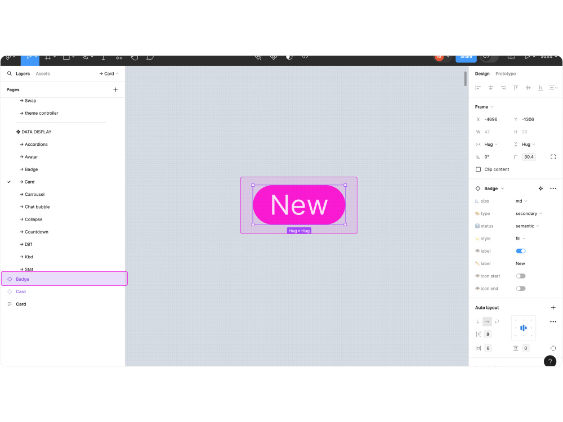This screenshot has height=422, width=563.
Task: Switch to the Assets tab
Action: [x=43, y=74]
